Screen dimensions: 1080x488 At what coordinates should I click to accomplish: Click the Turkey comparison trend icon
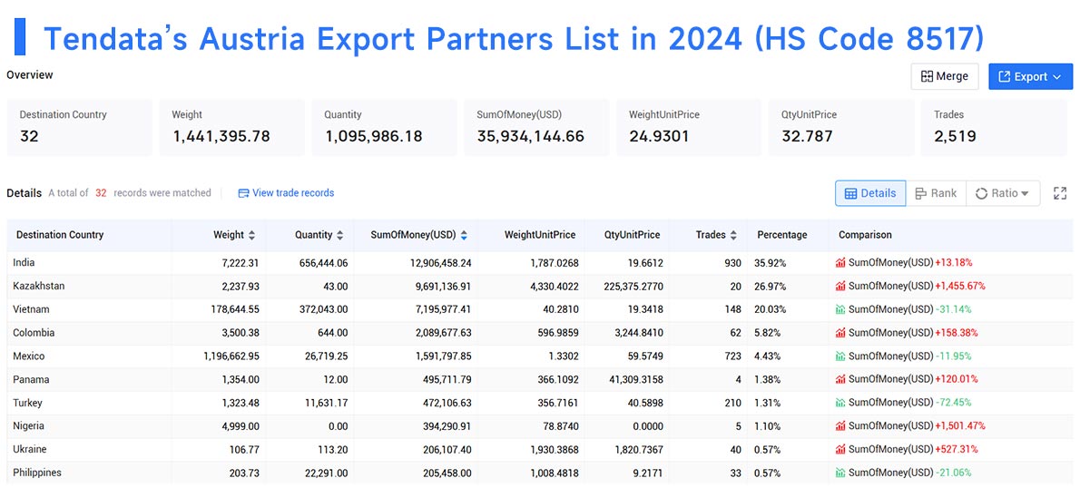click(x=840, y=402)
